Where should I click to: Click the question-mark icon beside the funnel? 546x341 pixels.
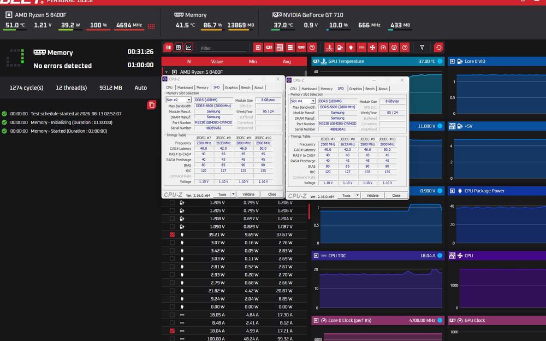pyautogui.click(x=405, y=48)
